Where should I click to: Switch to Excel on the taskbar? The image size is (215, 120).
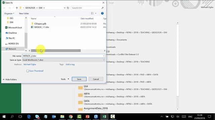coord(104,117)
